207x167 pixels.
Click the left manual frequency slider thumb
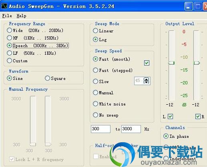33,144
